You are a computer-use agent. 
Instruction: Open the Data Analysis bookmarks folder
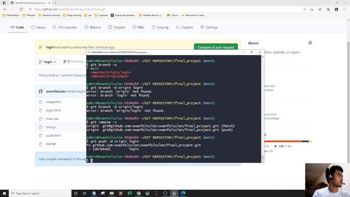point(11,15)
